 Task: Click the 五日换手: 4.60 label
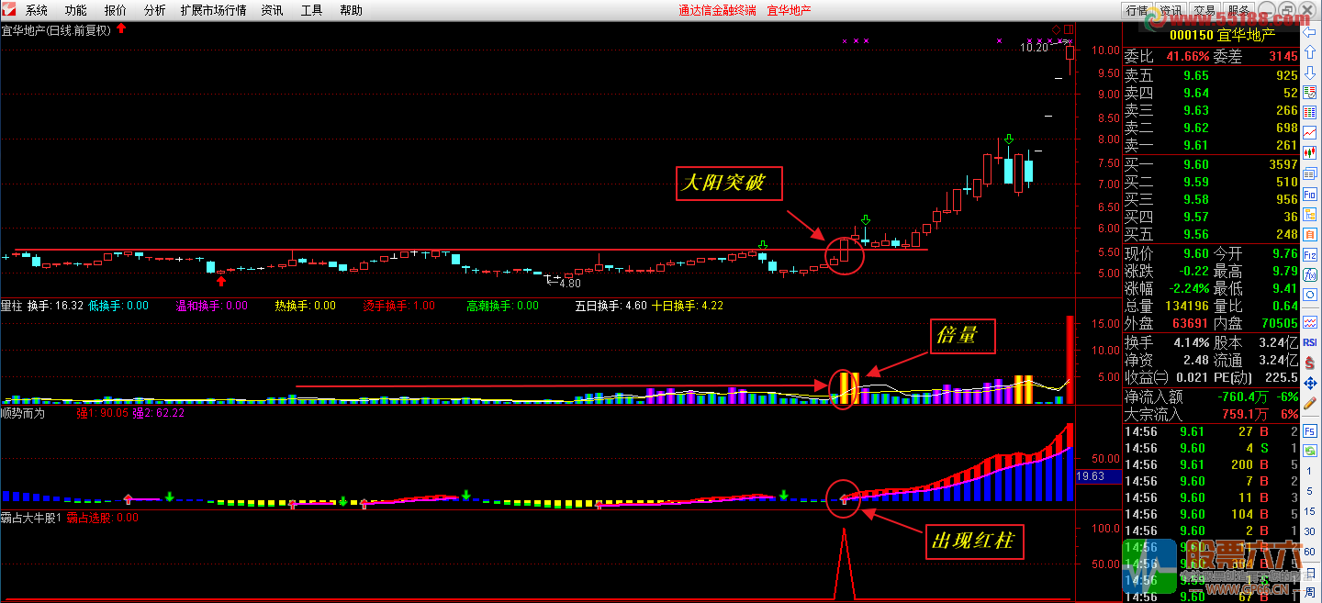coord(611,306)
